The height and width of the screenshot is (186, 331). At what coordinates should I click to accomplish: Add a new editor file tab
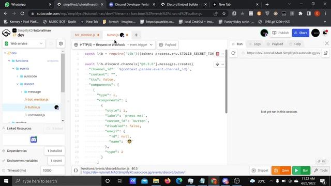click(136, 35)
